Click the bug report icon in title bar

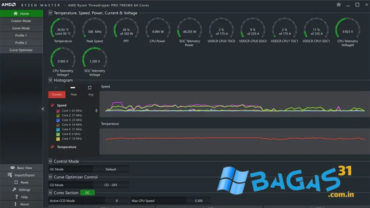pyautogui.click(x=339, y=5)
